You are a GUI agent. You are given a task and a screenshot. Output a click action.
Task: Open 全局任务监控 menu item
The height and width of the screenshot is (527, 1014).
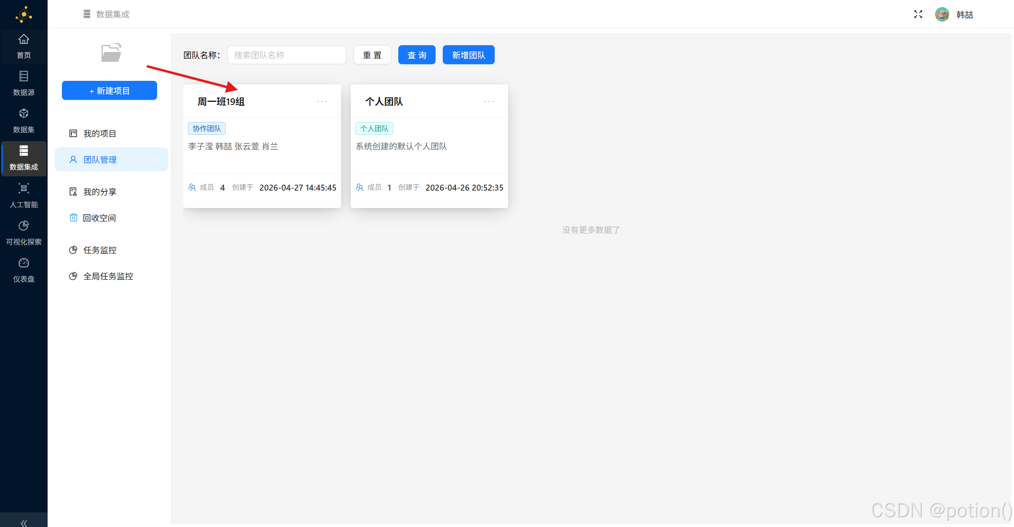108,276
